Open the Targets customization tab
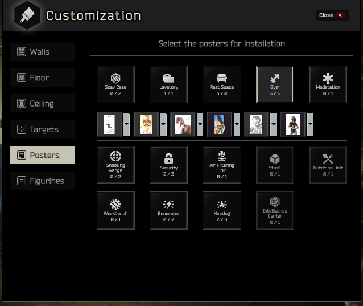The width and height of the screenshot is (363, 306). (42, 129)
